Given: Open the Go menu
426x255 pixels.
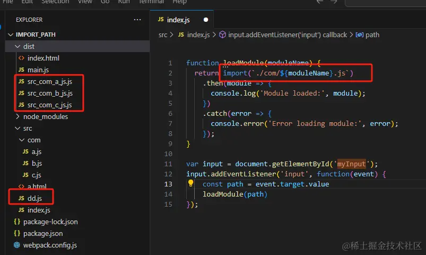Looking at the screenshot, I should pyautogui.click(x=105, y=2).
